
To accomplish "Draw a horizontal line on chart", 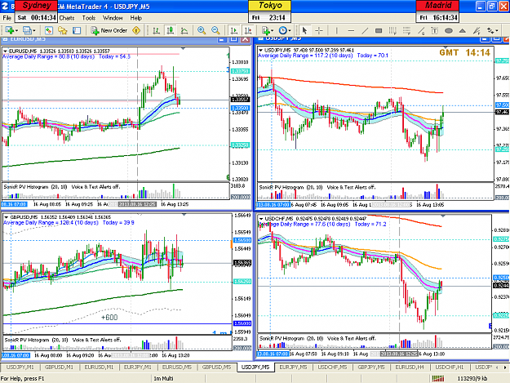I will tap(351, 30).
